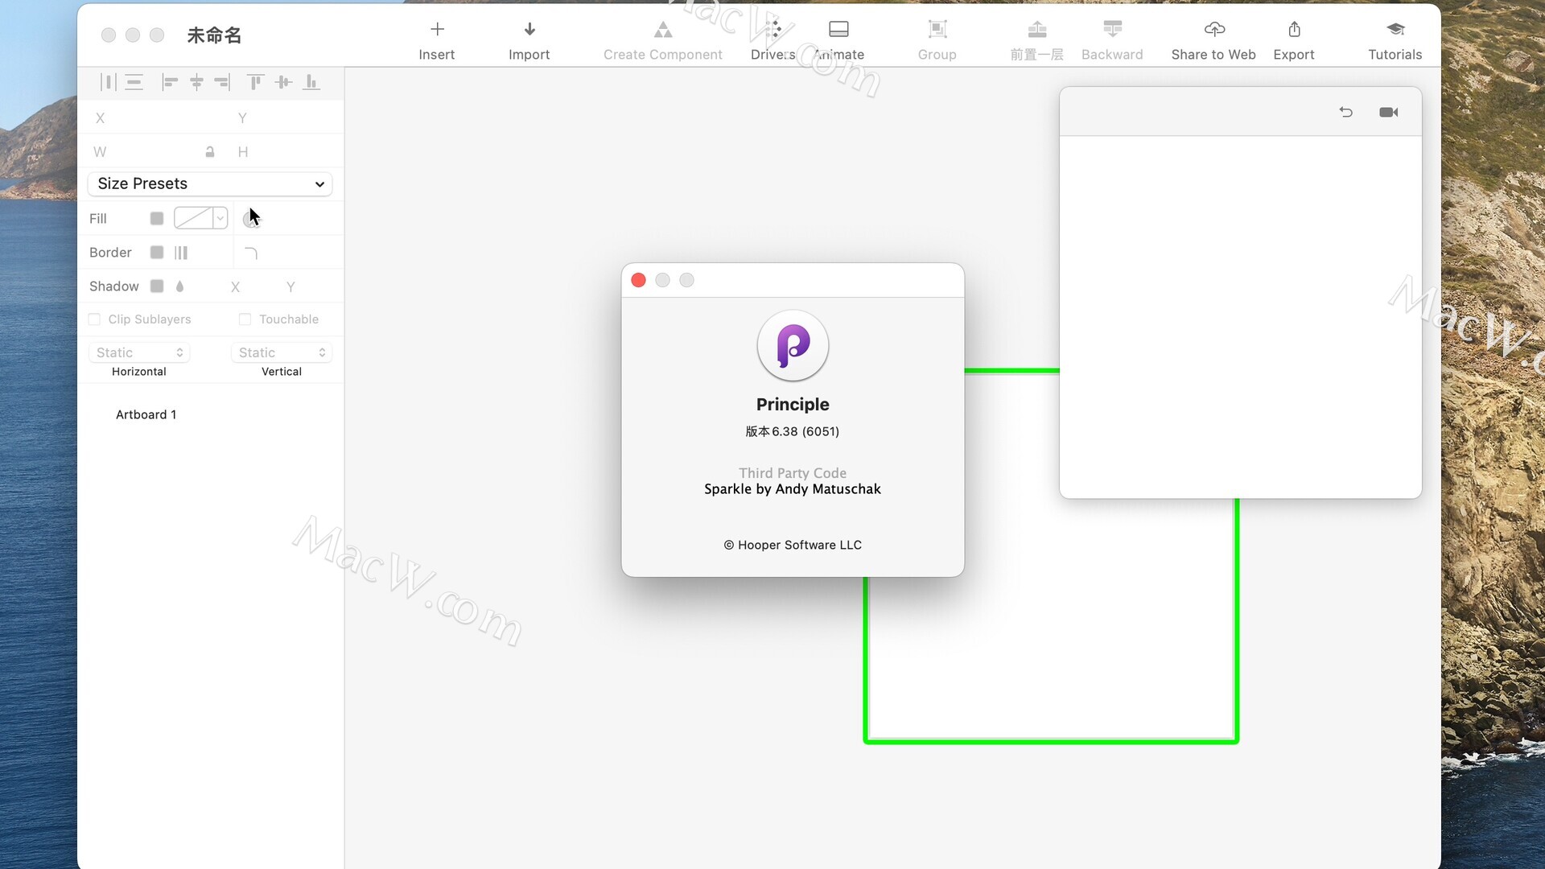Open the Size Presets dropdown
Screen dimensions: 1545x869
click(210, 183)
